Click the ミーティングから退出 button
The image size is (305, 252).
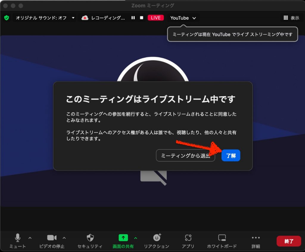(x=185, y=156)
